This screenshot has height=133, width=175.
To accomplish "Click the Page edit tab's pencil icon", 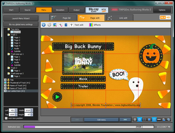I will click(82, 18).
